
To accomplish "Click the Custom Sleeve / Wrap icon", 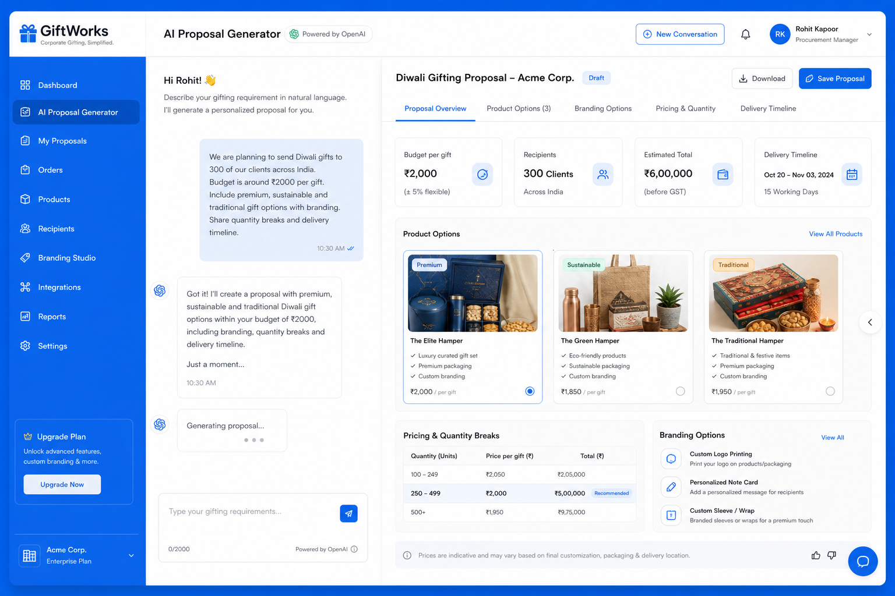I will (x=671, y=515).
